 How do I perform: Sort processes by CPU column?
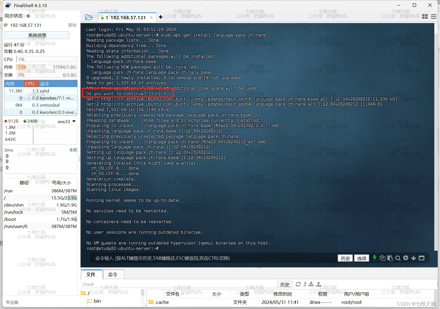[x=31, y=84]
